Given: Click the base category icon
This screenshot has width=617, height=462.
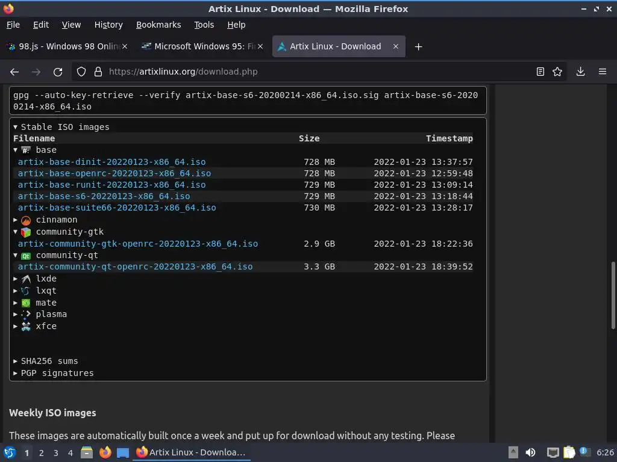Looking at the screenshot, I should coord(26,150).
